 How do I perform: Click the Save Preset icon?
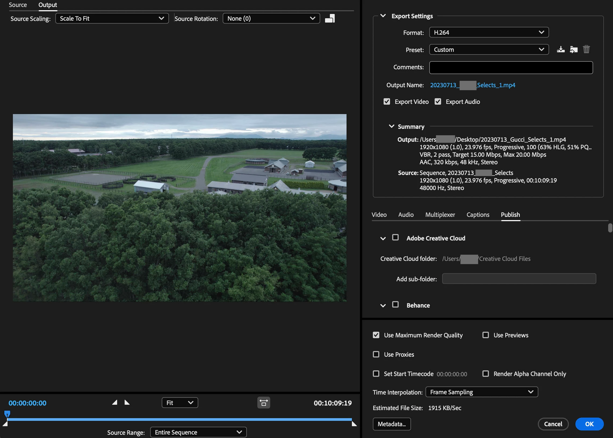tap(561, 50)
